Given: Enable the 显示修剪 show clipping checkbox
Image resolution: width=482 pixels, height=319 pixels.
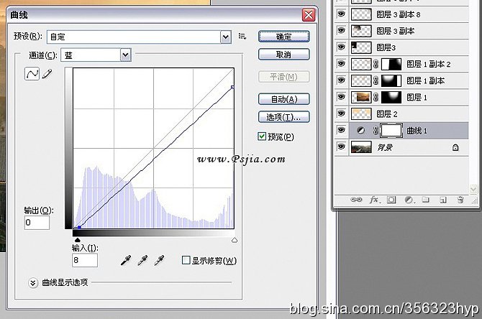Looking at the screenshot, I should point(186,260).
